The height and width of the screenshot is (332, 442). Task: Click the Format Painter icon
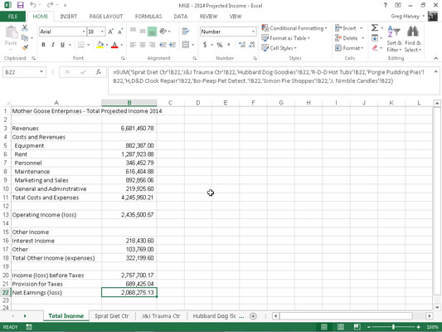coord(25,47)
